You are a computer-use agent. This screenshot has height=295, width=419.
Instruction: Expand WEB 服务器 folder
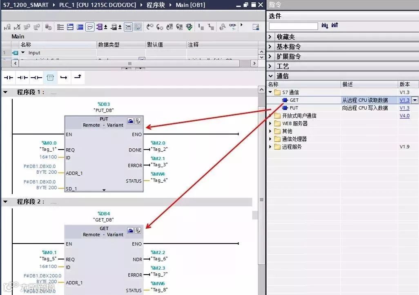pyautogui.click(x=270, y=123)
